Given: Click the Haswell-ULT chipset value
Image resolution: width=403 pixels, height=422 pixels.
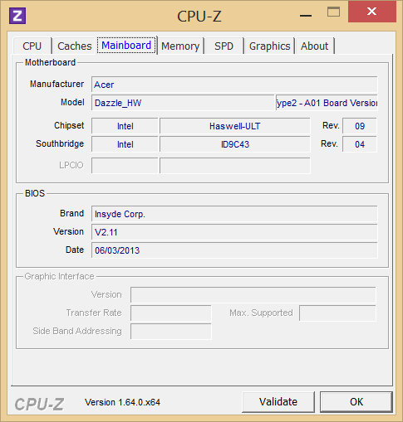Looking at the screenshot, I should point(235,126).
